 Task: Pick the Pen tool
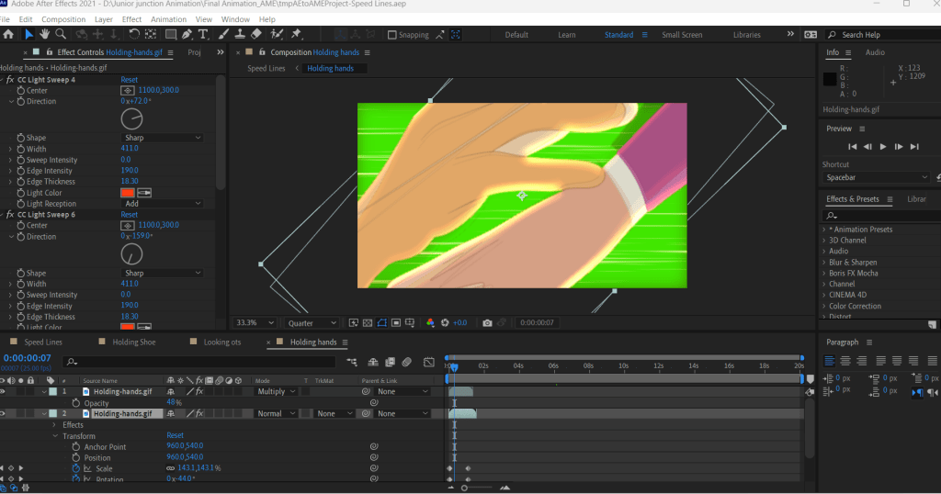point(187,35)
